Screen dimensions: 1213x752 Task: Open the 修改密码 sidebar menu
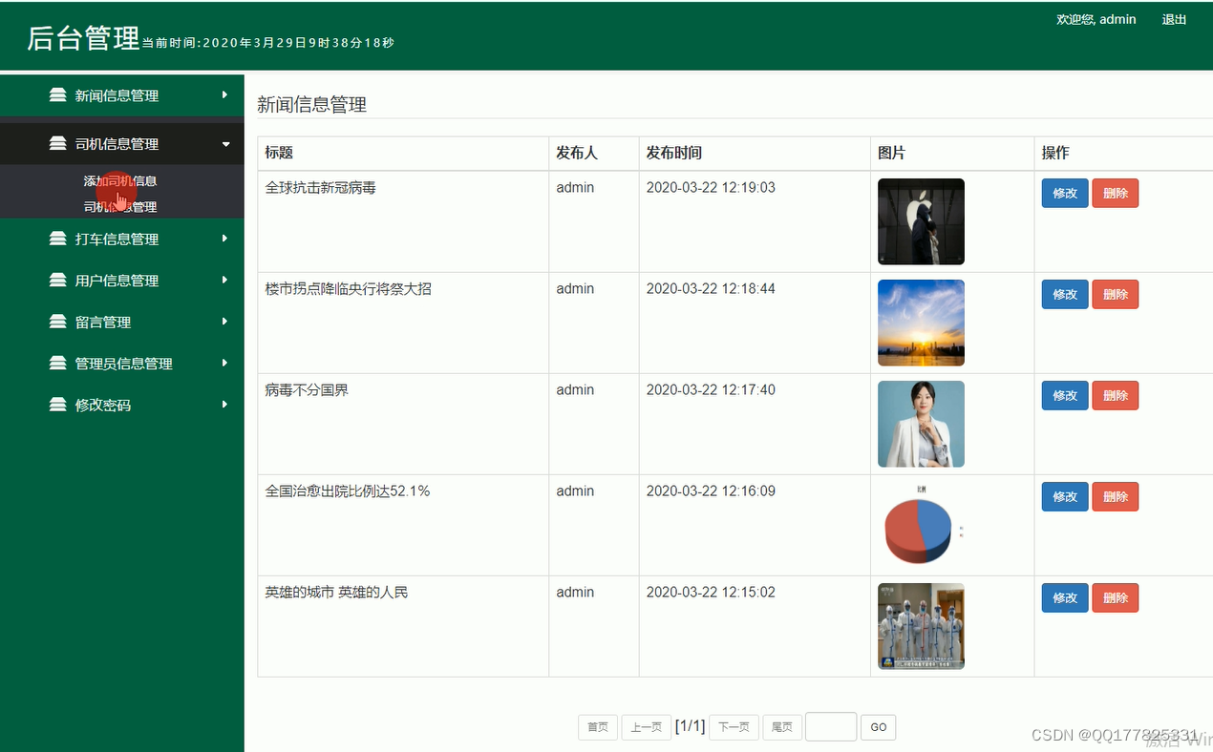pos(122,405)
